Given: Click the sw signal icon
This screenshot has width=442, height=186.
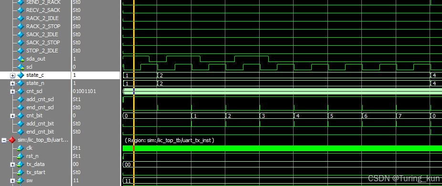Looking at the screenshot, I should point(21,181).
